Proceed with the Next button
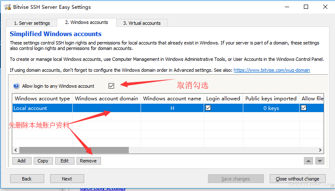 (67, 179)
